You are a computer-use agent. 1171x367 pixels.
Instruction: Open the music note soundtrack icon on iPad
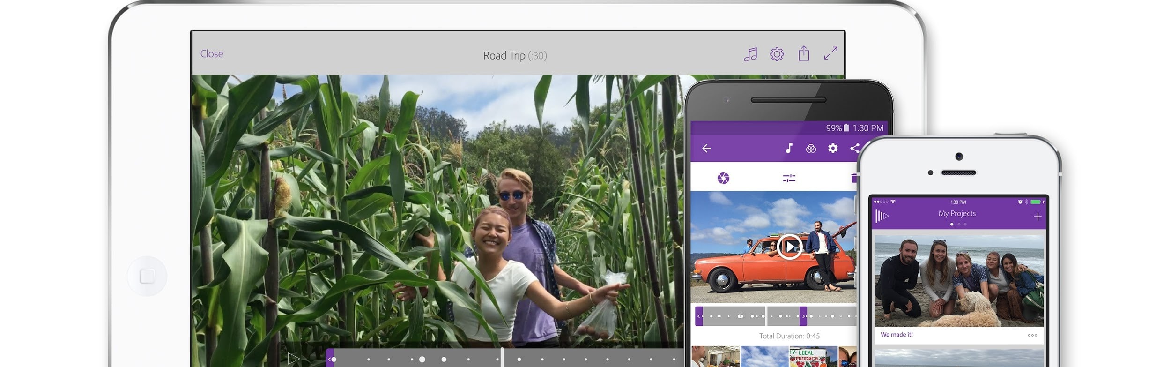point(750,54)
